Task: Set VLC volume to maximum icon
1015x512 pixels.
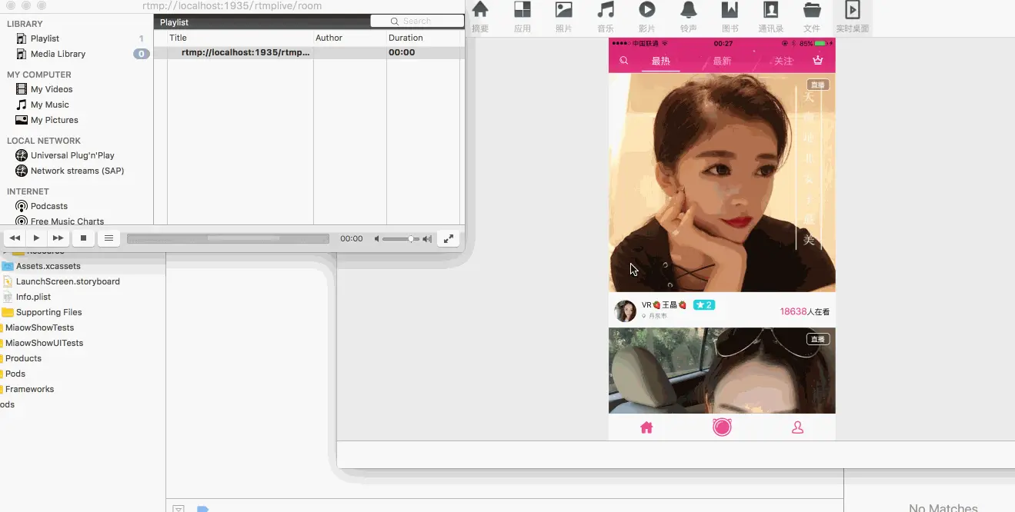Action: pyautogui.click(x=427, y=239)
